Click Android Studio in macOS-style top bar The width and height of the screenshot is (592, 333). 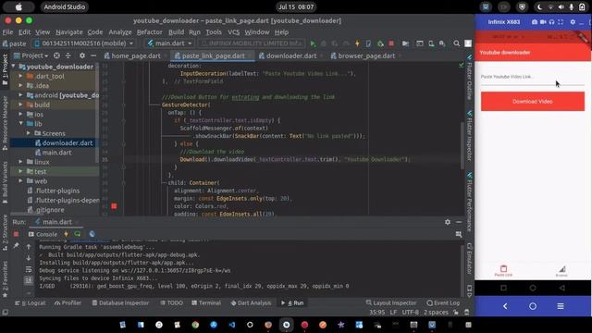64,7
